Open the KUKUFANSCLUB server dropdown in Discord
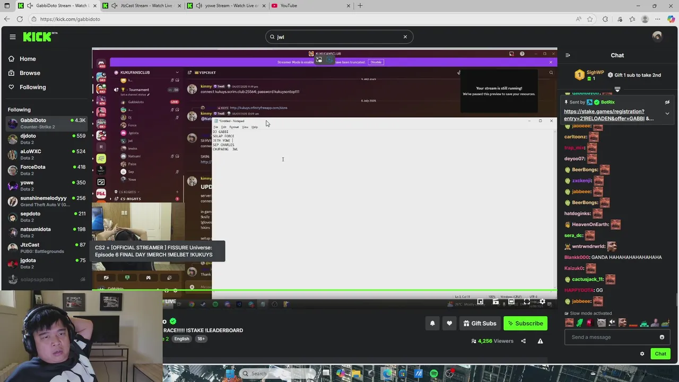679x382 pixels. pyautogui.click(x=177, y=72)
